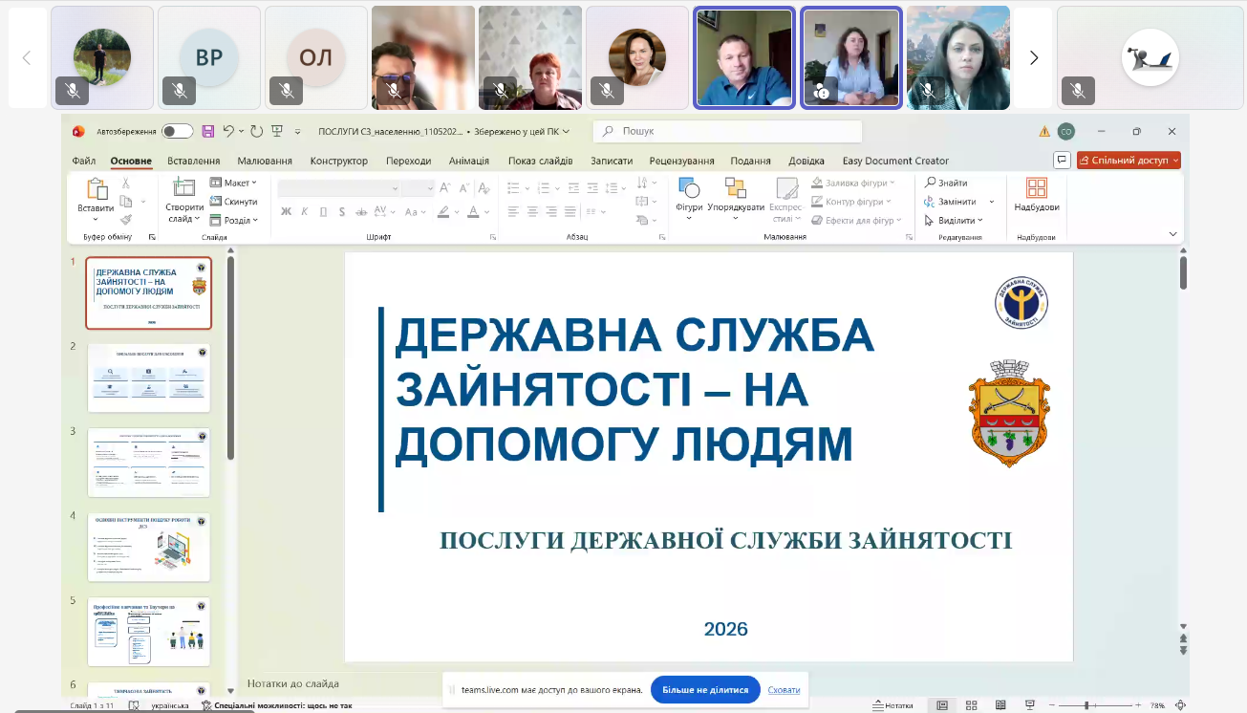Click the Undo arrow icon
The height and width of the screenshot is (713, 1247).
point(228,131)
